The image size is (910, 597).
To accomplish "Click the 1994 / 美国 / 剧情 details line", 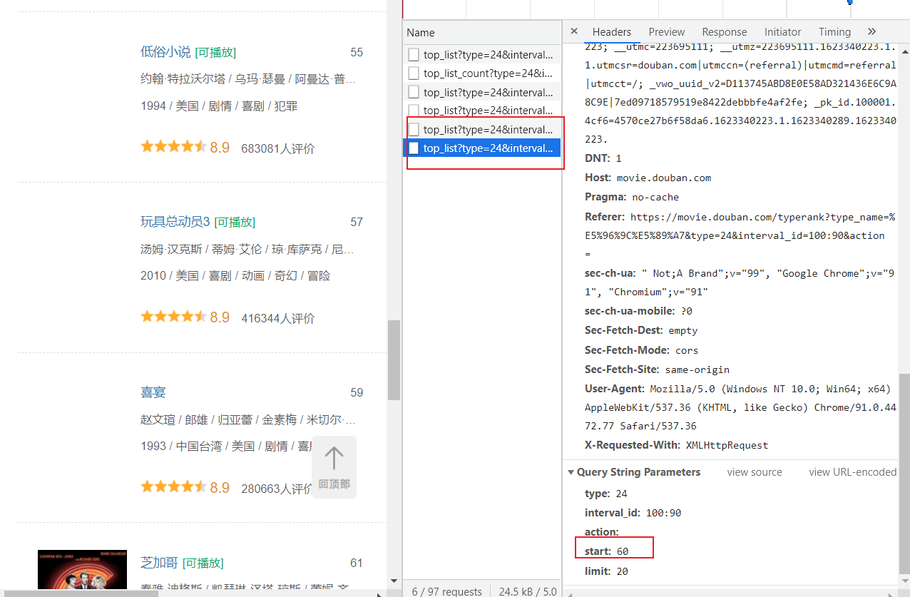I will coord(219,106).
